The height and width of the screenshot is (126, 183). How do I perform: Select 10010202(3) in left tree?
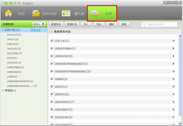(14, 49)
